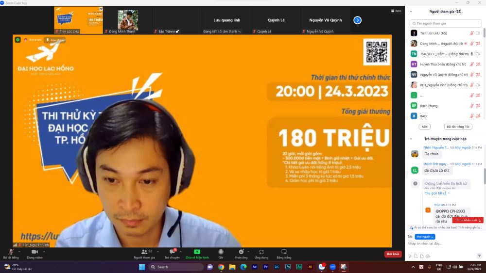Collapse messages with Thu gọn tất cả
Viewport: 486px width, 273px height.
436,193
